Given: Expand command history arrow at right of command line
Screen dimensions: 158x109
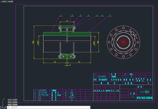Looking at the screenshot, I should click(x=89, y=108).
